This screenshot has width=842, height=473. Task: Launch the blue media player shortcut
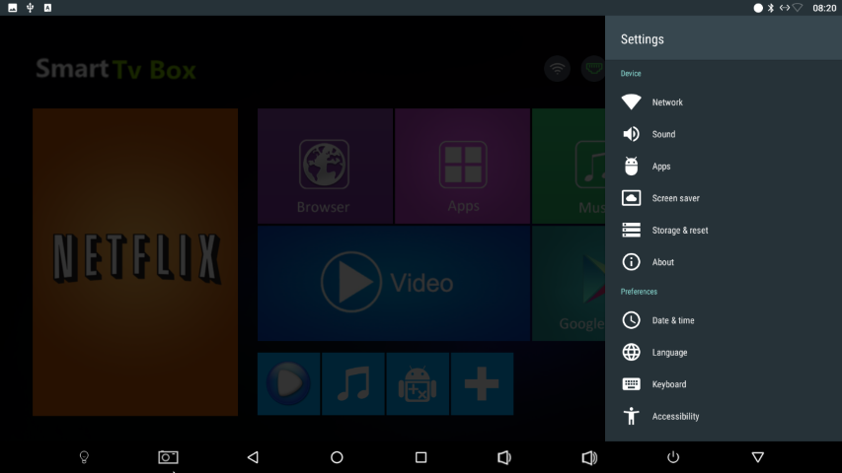click(x=289, y=384)
